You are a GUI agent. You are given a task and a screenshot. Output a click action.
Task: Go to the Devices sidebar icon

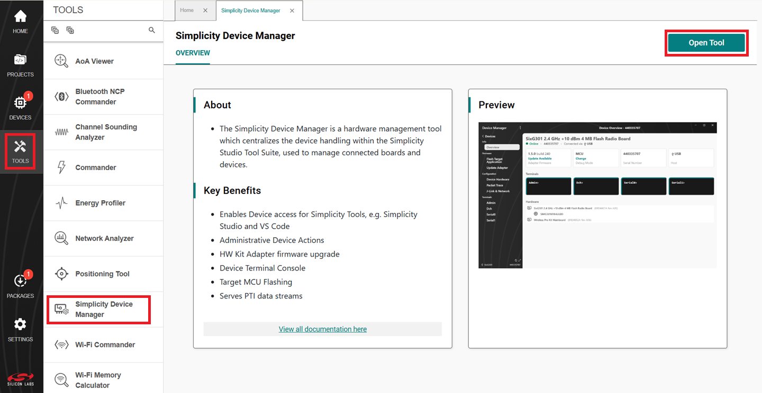click(20, 108)
